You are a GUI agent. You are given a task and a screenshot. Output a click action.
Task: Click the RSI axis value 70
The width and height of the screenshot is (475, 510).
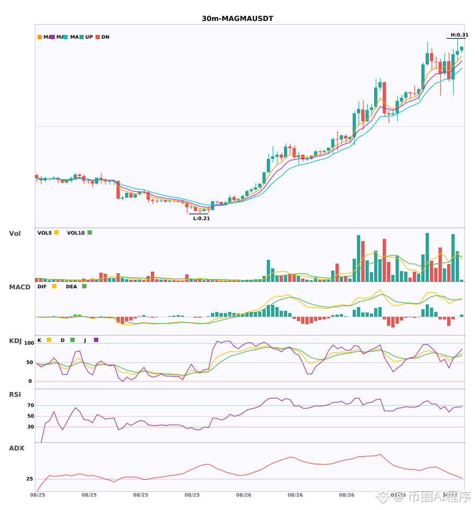pos(31,405)
